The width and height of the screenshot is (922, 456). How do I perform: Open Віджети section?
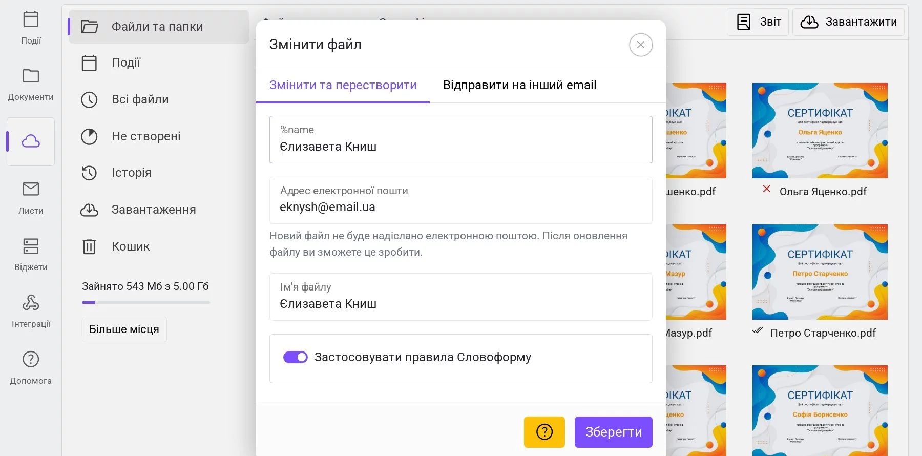click(x=31, y=255)
